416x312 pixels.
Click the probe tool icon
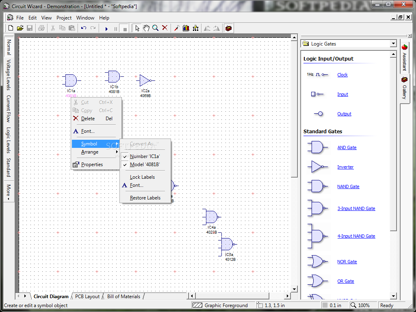click(x=177, y=28)
